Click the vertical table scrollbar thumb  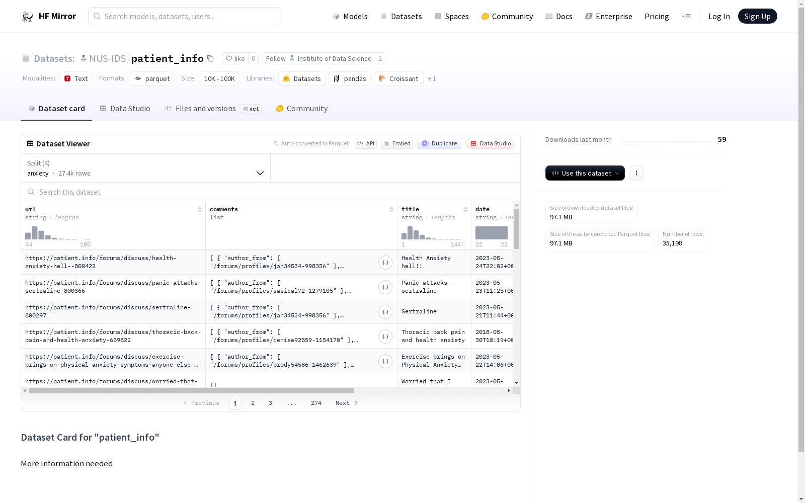516,229
